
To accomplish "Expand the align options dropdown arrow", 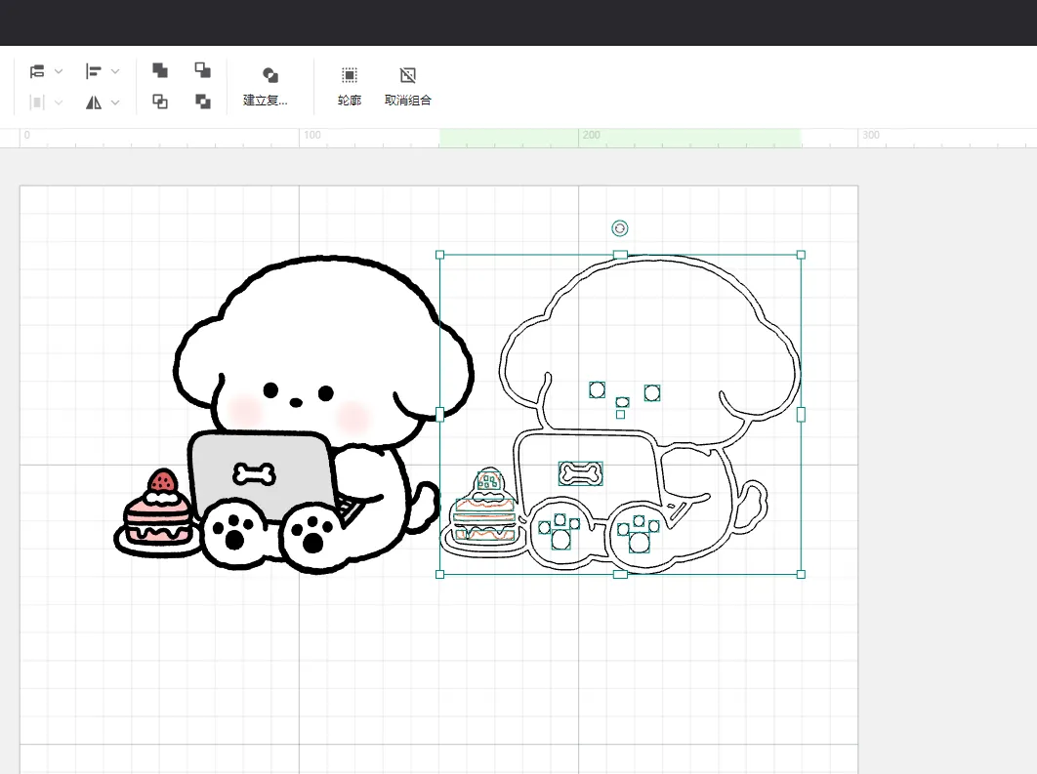I will click(115, 71).
